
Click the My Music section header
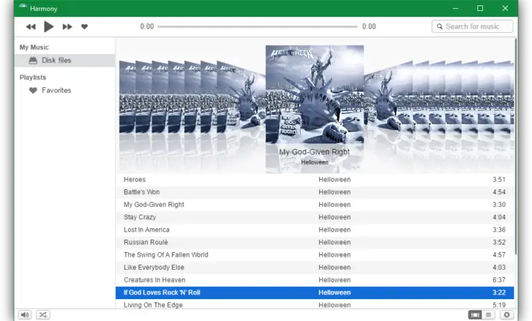tap(34, 47)
